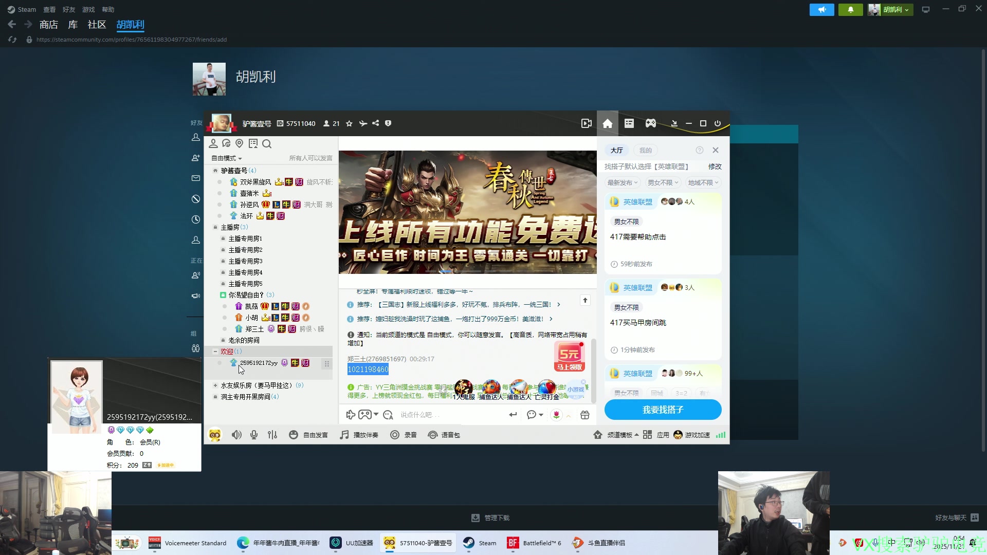987x555 pixels.
Task: Favorite channel with the star icon
Action: [x=350, y=124]
